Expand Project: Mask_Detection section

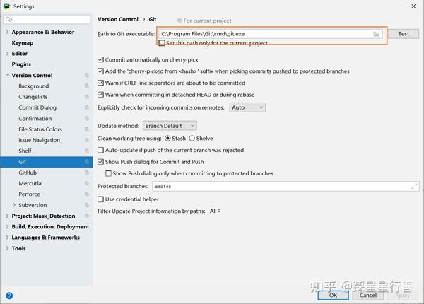click(x=7, y=216)
